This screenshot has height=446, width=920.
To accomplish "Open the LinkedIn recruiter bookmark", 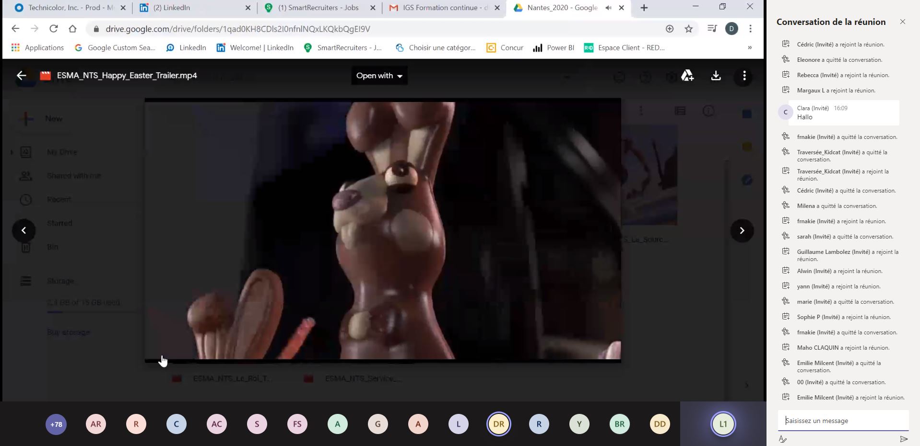I will point(186,47).
